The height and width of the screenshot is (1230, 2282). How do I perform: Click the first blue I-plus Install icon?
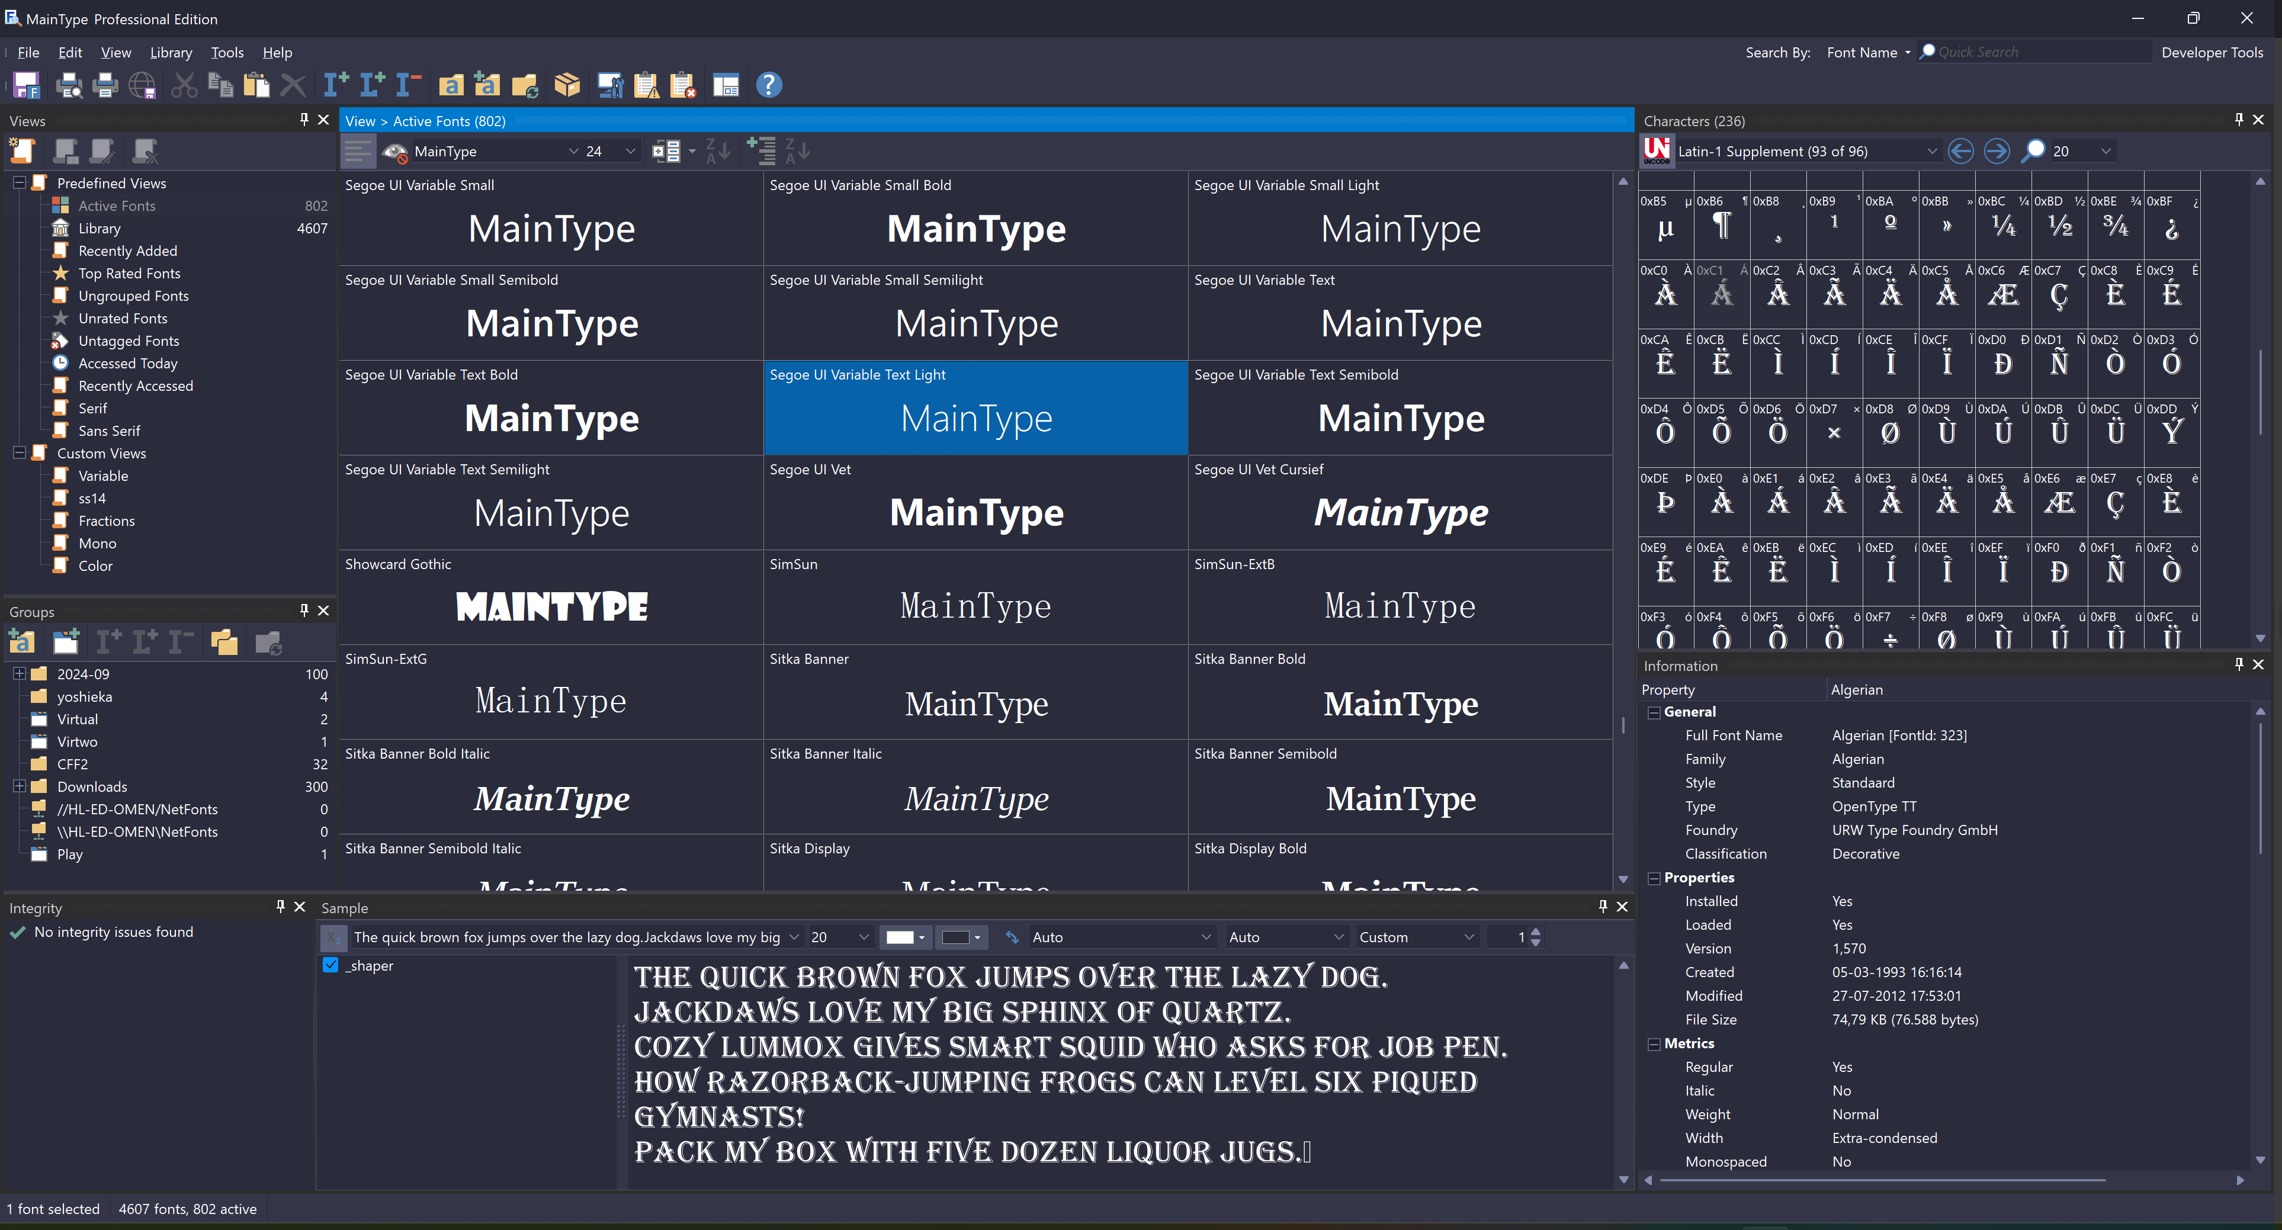click(x=336, y=85)
